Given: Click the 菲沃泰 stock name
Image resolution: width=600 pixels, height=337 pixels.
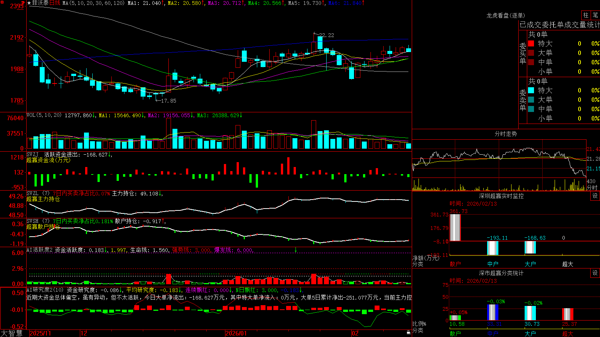Looking at the screenshot, I should click(x=40, y=3).
